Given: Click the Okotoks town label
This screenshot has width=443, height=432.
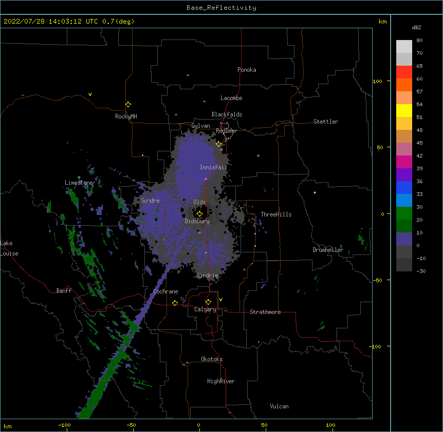Looking at the screenshot, I should point(212,359).
